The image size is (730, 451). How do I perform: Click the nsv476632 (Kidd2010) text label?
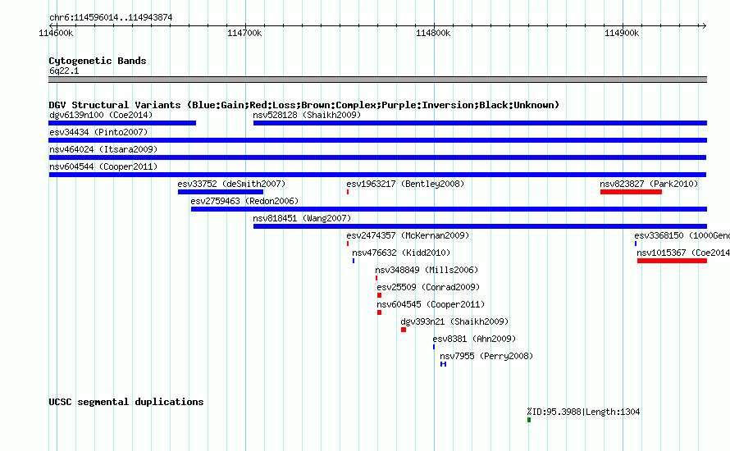coord(401,253)
